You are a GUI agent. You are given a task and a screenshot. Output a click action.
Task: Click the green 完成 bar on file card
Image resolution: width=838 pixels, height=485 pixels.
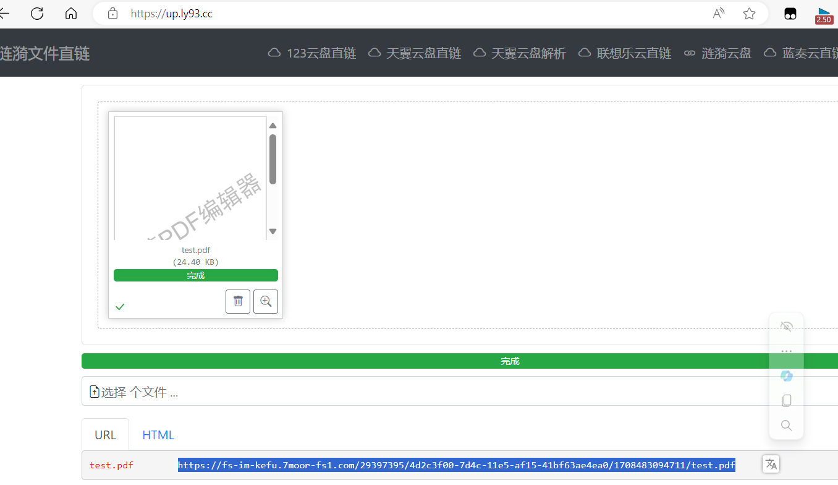pyautogui.click(x=196, y=275)
